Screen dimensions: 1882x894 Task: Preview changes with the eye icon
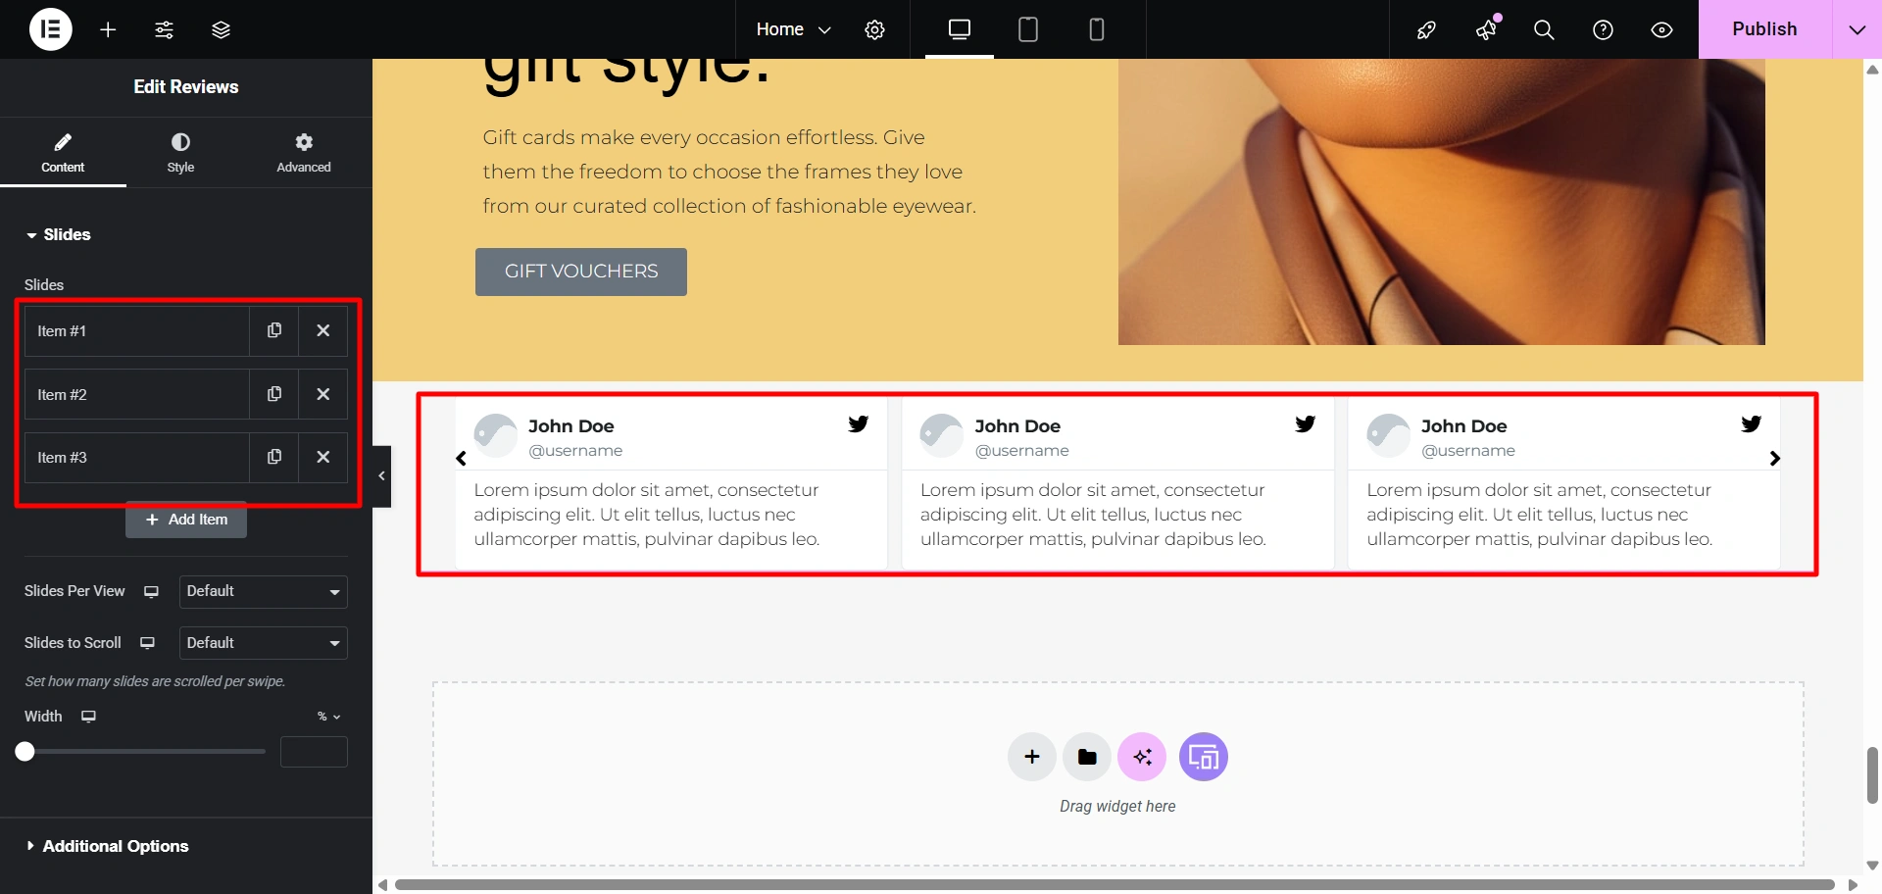coord(1661,29)
